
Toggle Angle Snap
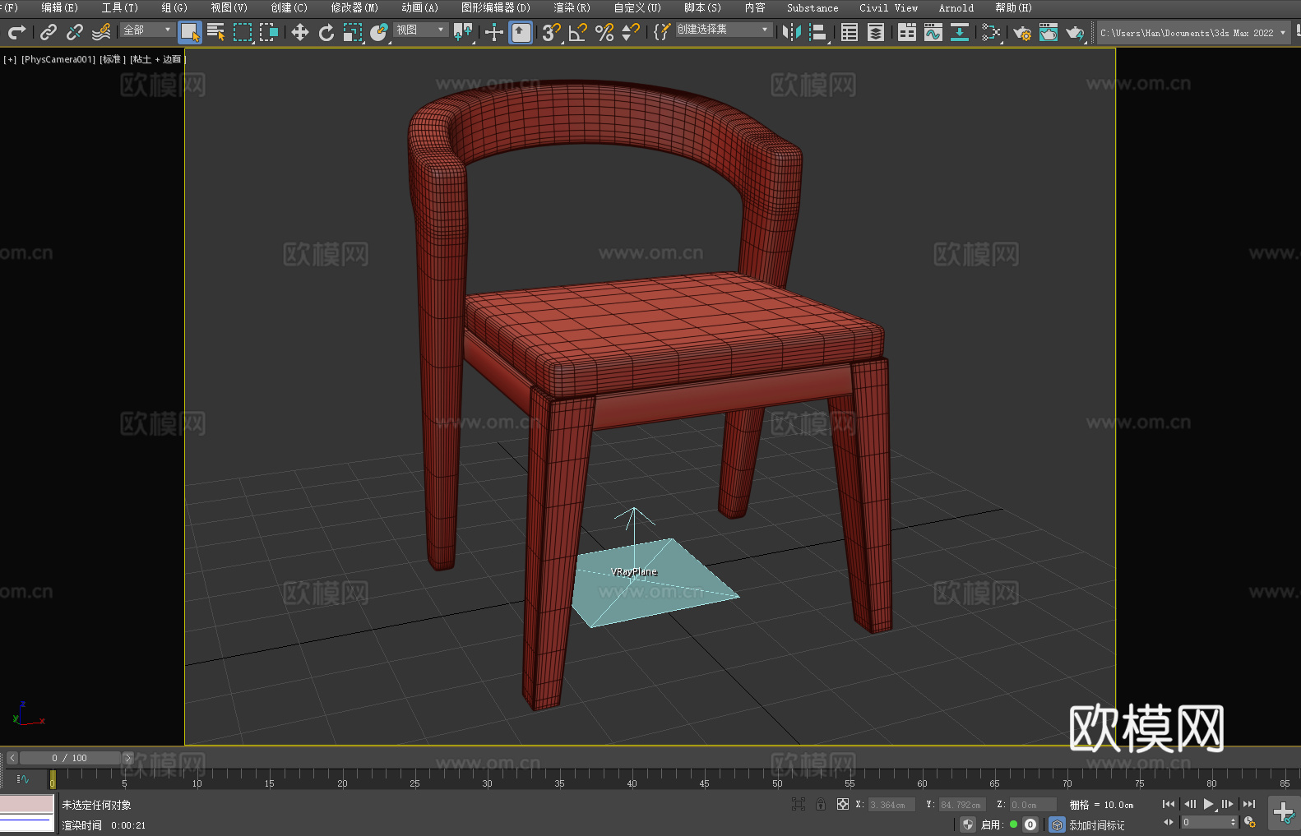[x=578, y=32]
